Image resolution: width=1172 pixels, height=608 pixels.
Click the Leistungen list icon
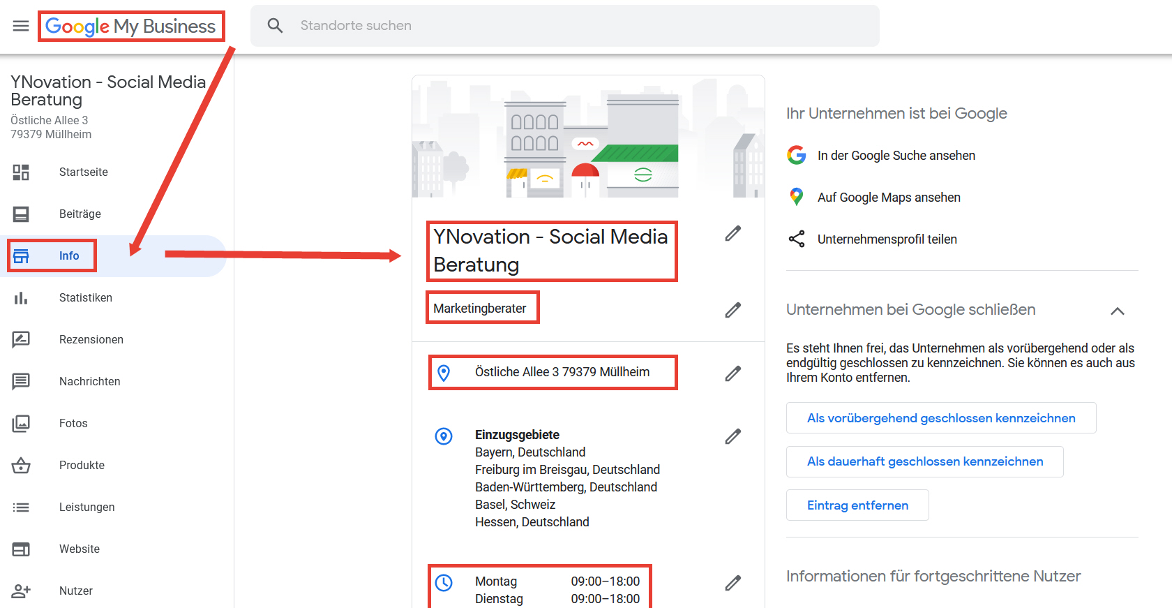click(21, 507)
